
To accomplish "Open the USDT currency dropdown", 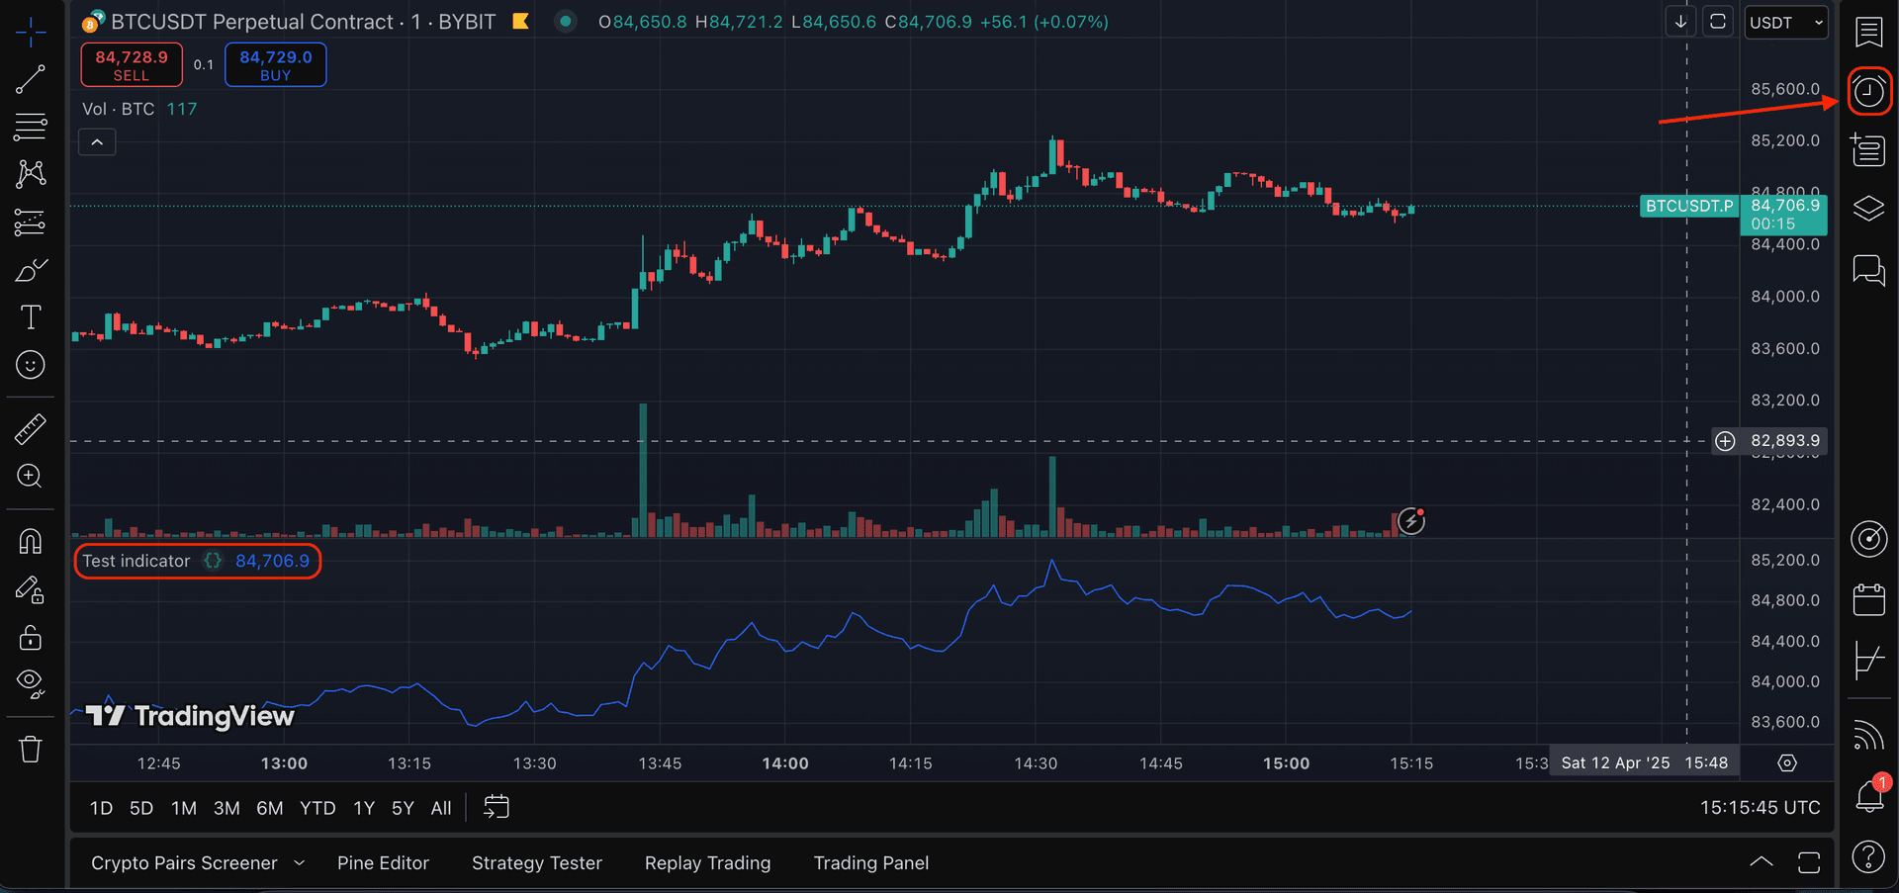I will coord(1785,23).
